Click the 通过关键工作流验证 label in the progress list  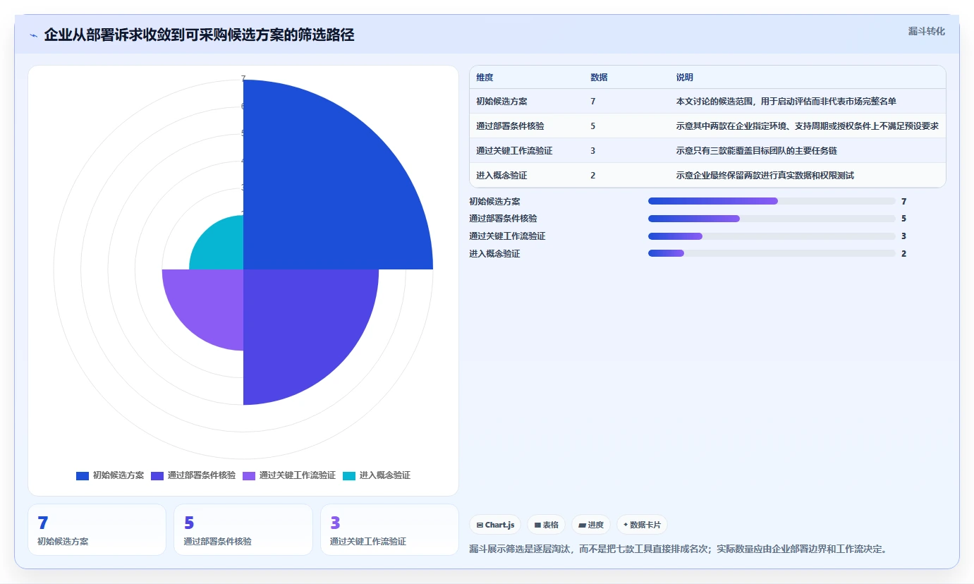click(507, 236)
